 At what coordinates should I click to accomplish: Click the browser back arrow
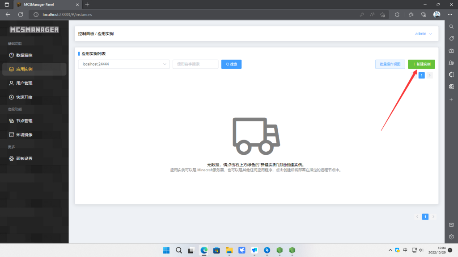pos(8,15)
